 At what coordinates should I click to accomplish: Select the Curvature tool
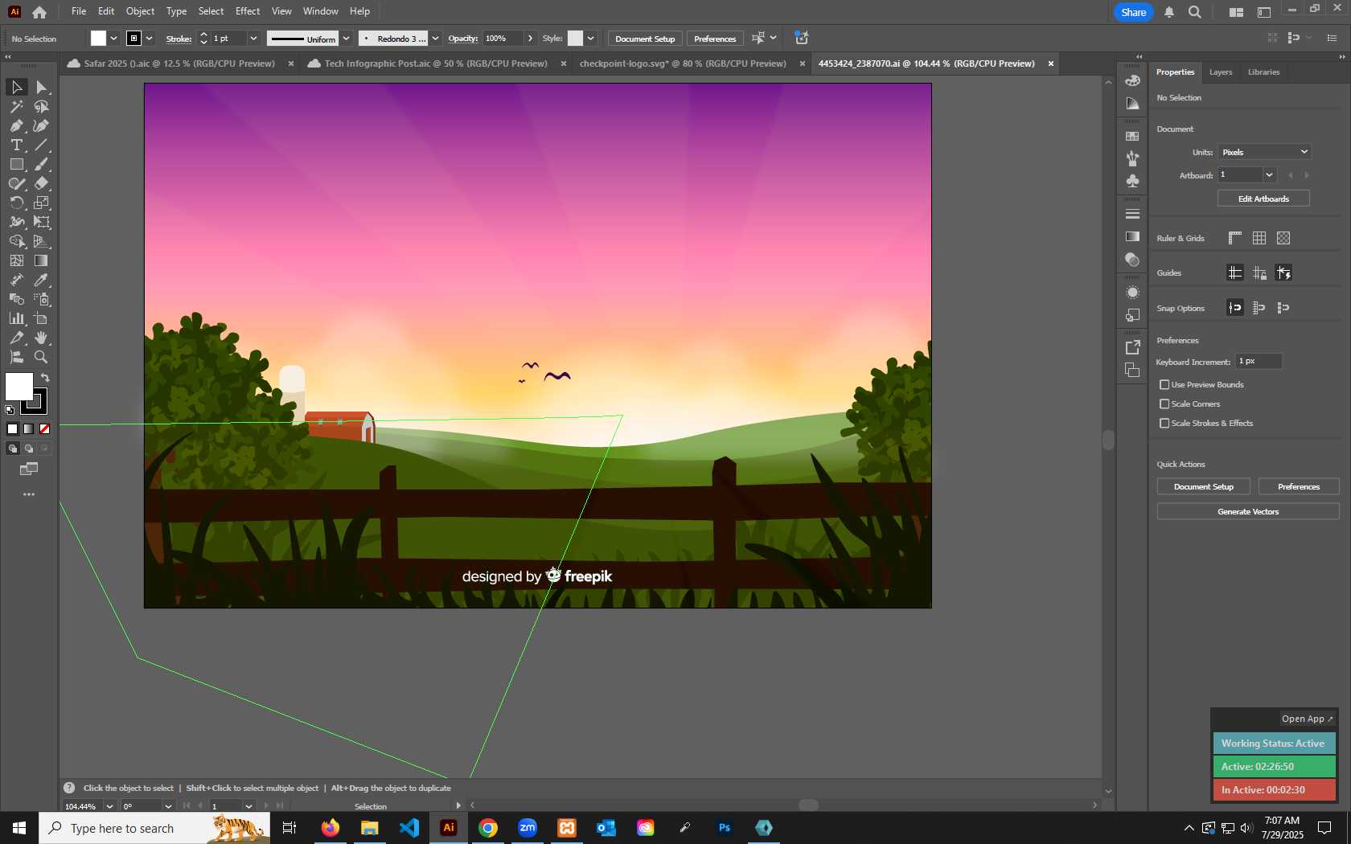(x=41, y=125)
